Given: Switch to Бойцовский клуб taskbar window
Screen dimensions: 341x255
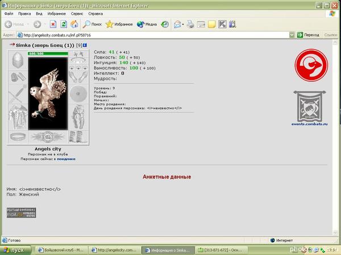Looking at the screenshot, I should [x=61, y=250].
